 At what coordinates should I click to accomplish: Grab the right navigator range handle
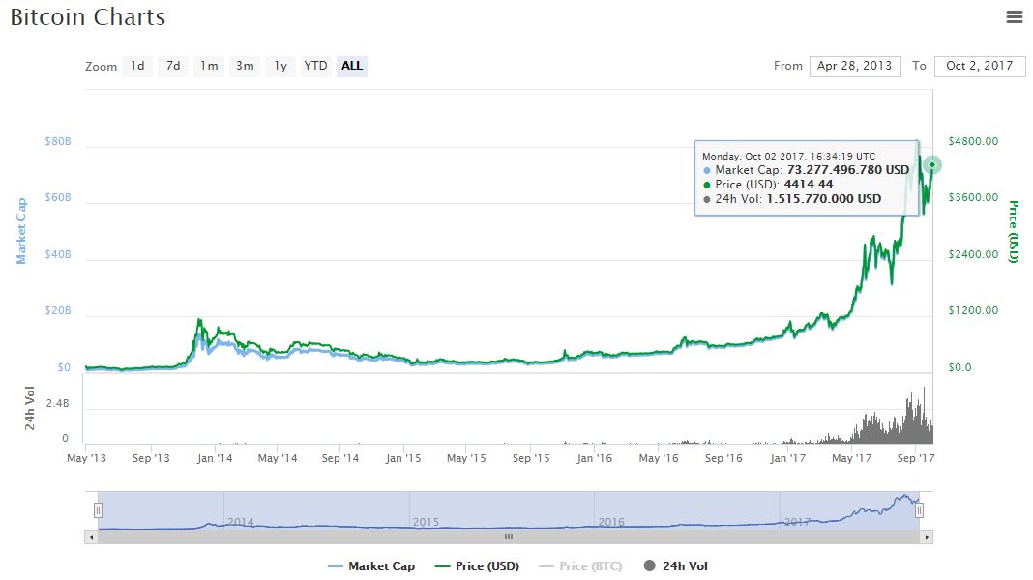[919, 510]
